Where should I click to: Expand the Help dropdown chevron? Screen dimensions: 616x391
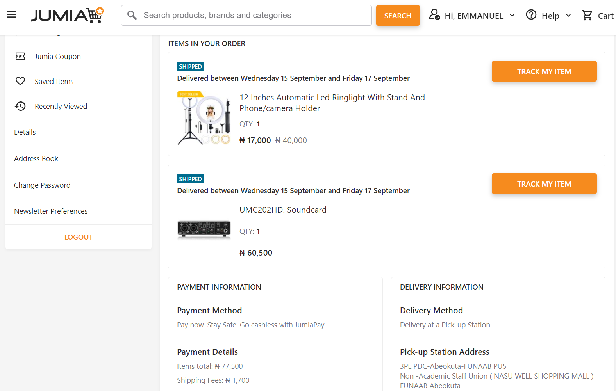[568, 16]
